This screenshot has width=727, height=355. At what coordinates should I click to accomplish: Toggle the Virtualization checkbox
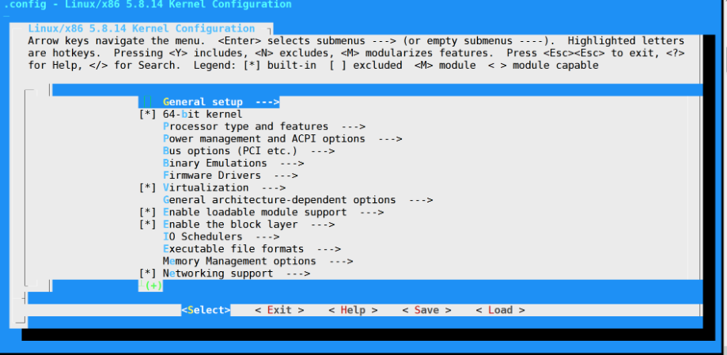click(147, 187)
